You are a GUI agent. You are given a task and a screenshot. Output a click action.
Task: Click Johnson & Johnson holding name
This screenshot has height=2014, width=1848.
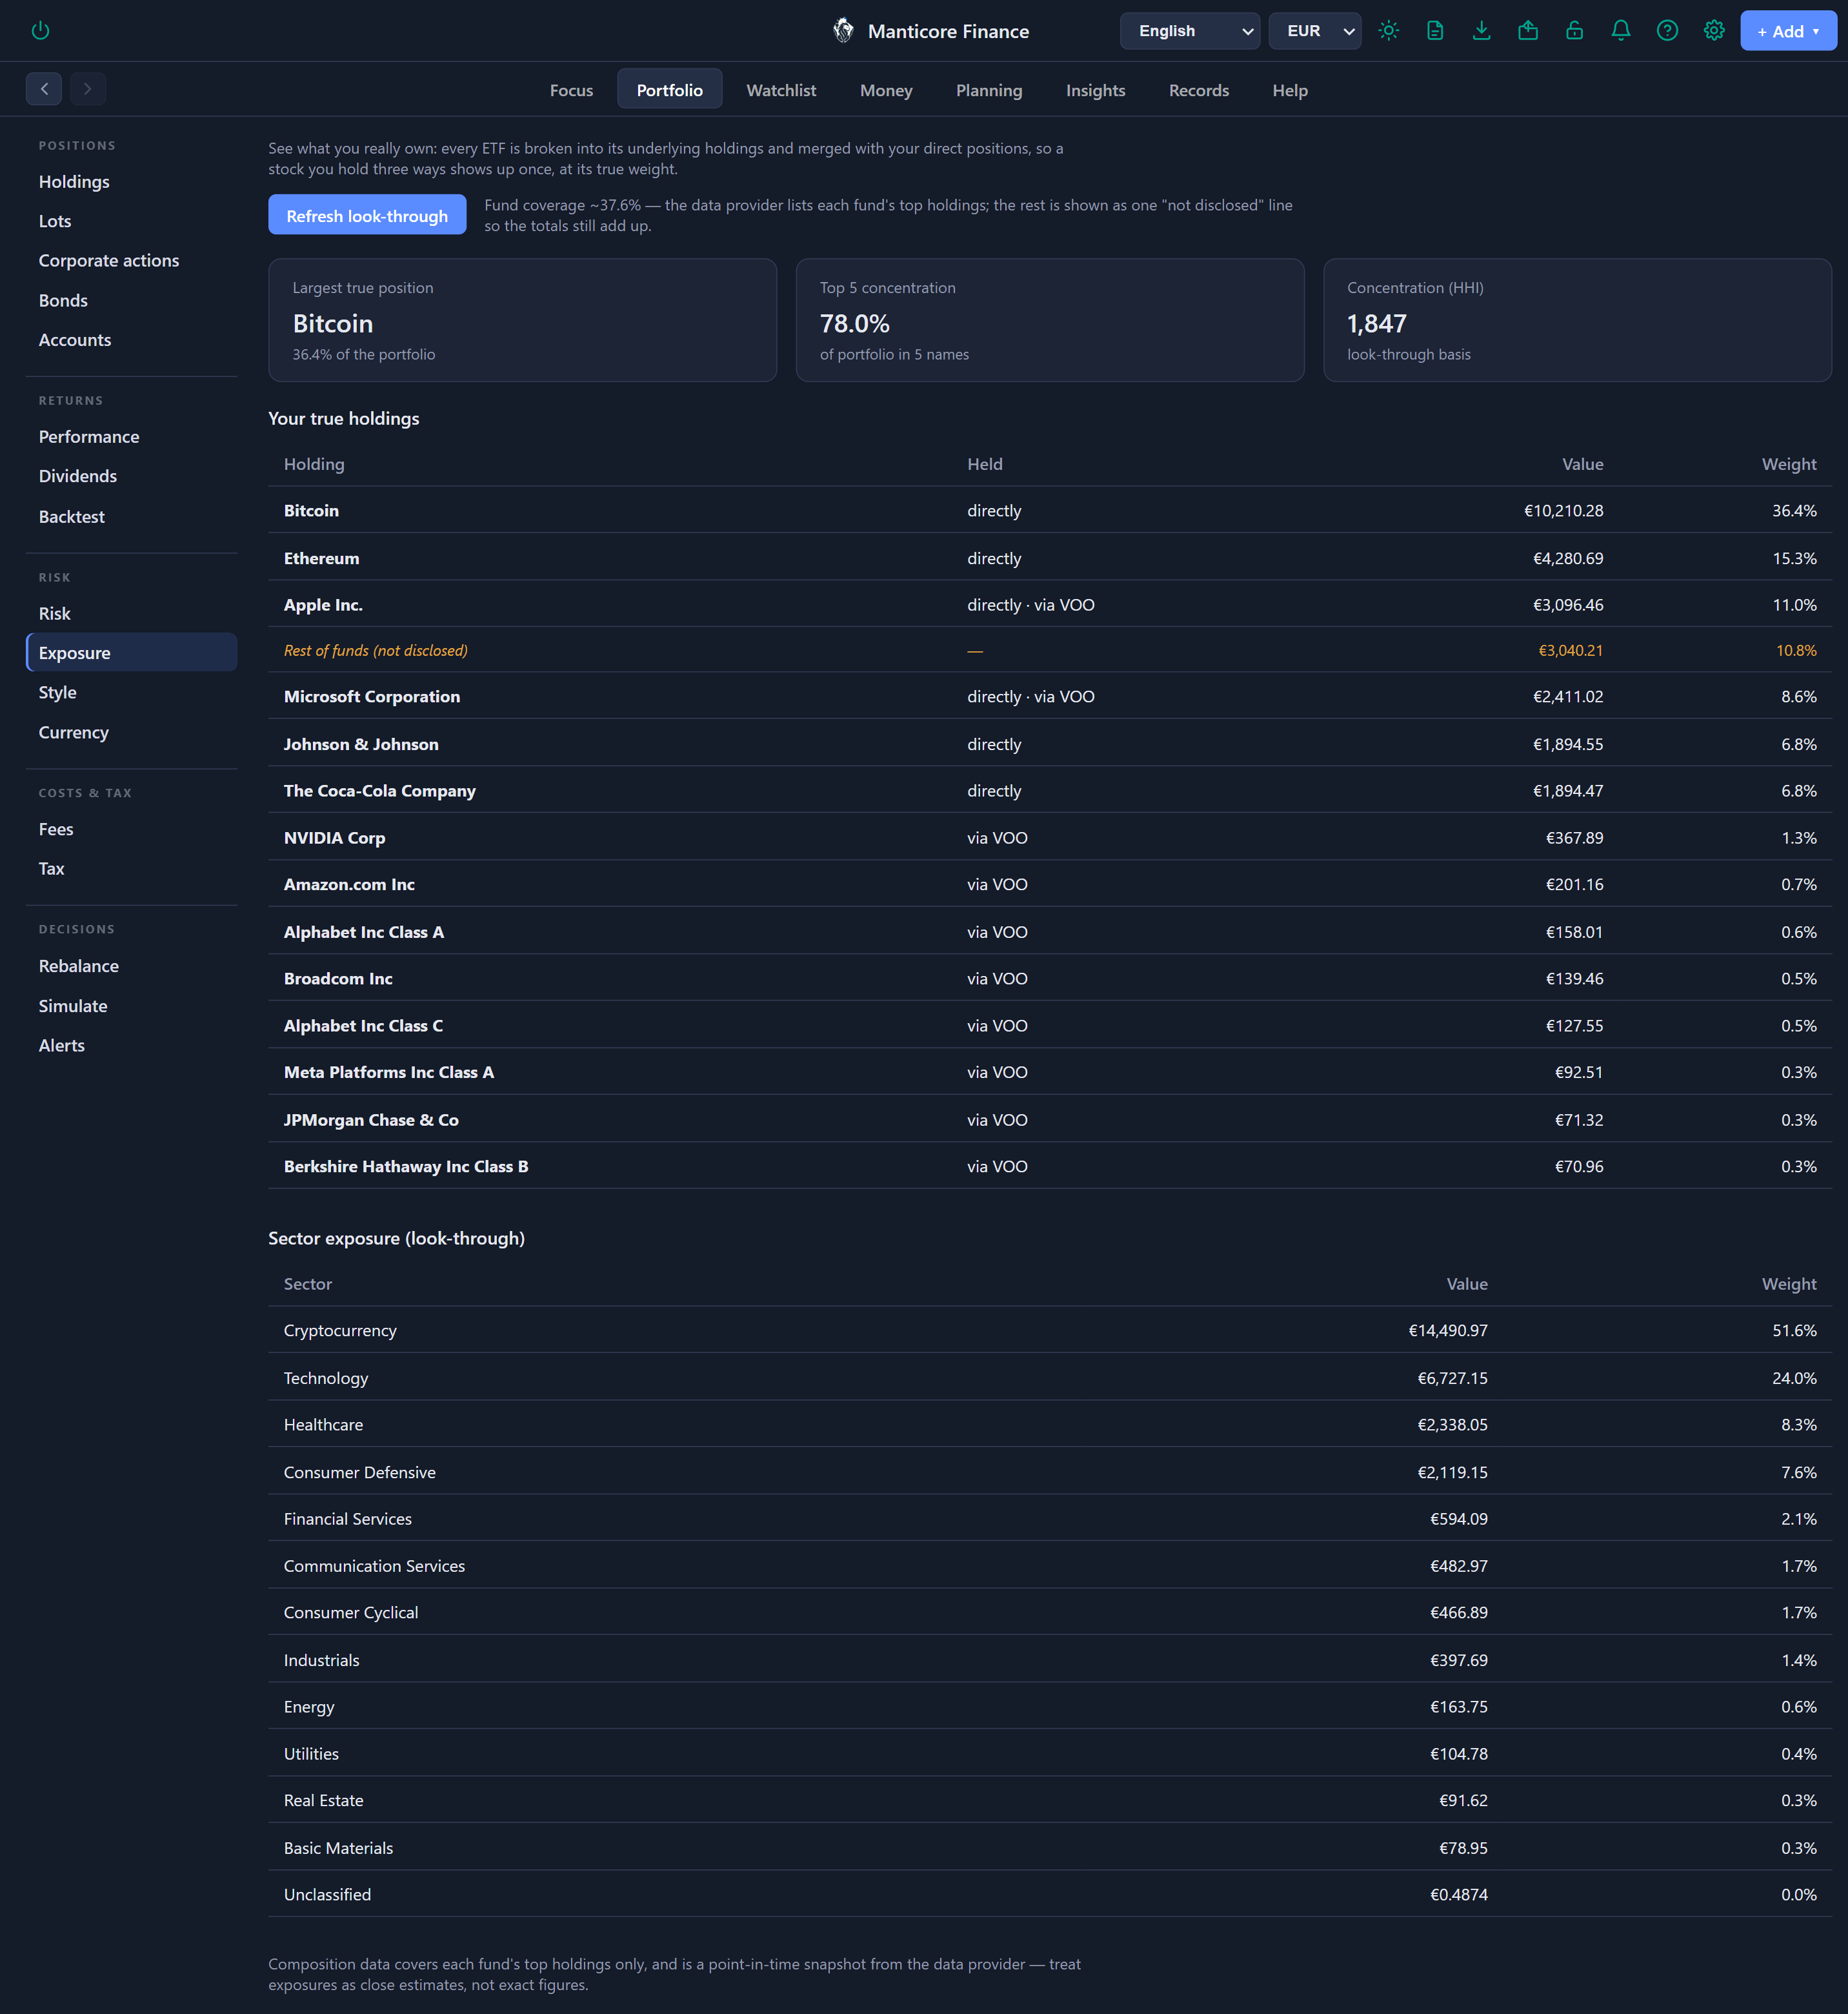click(361, 744)
